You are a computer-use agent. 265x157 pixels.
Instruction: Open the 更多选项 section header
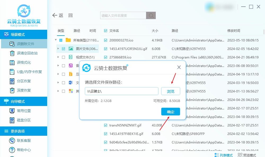pyautogui.click(x=24, y=131)
